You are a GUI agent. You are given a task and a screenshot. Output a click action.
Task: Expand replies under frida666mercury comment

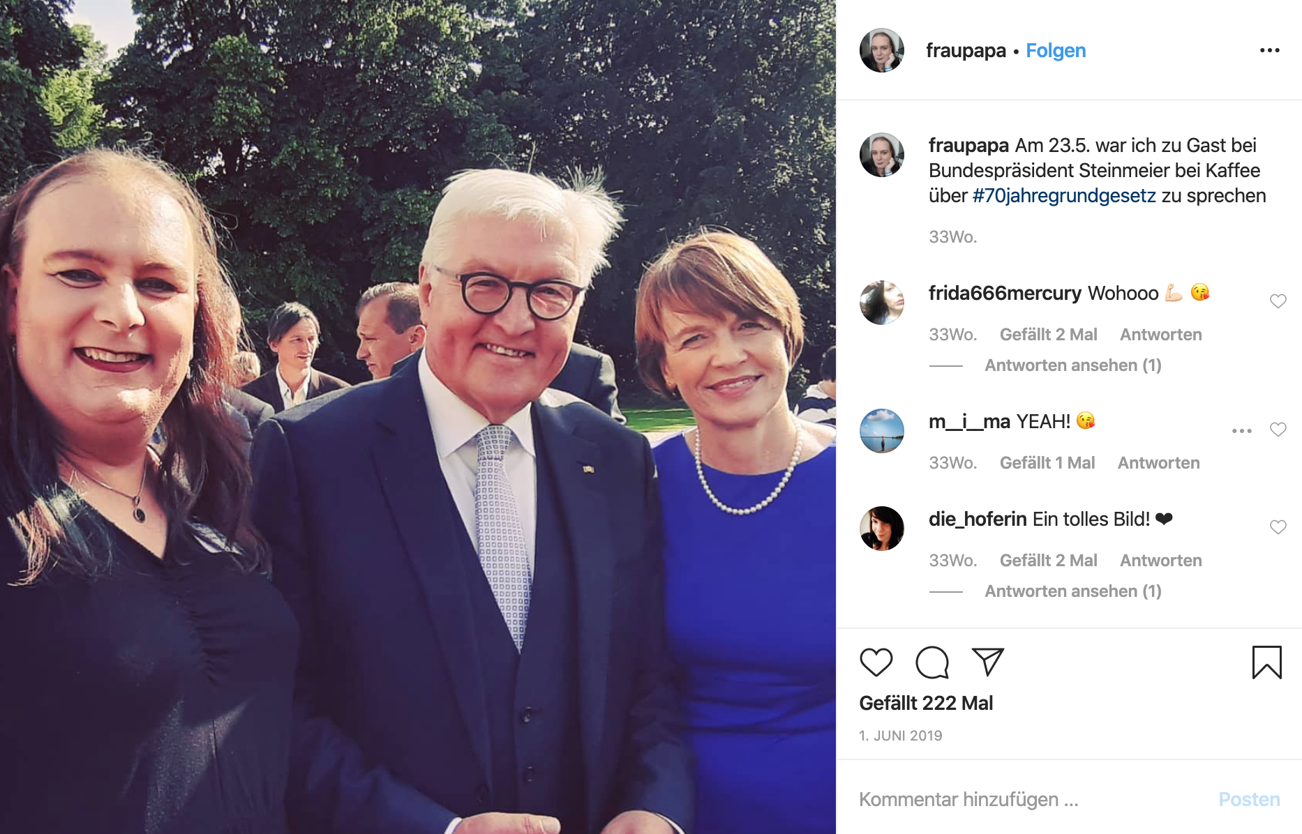pos(1072,365)
